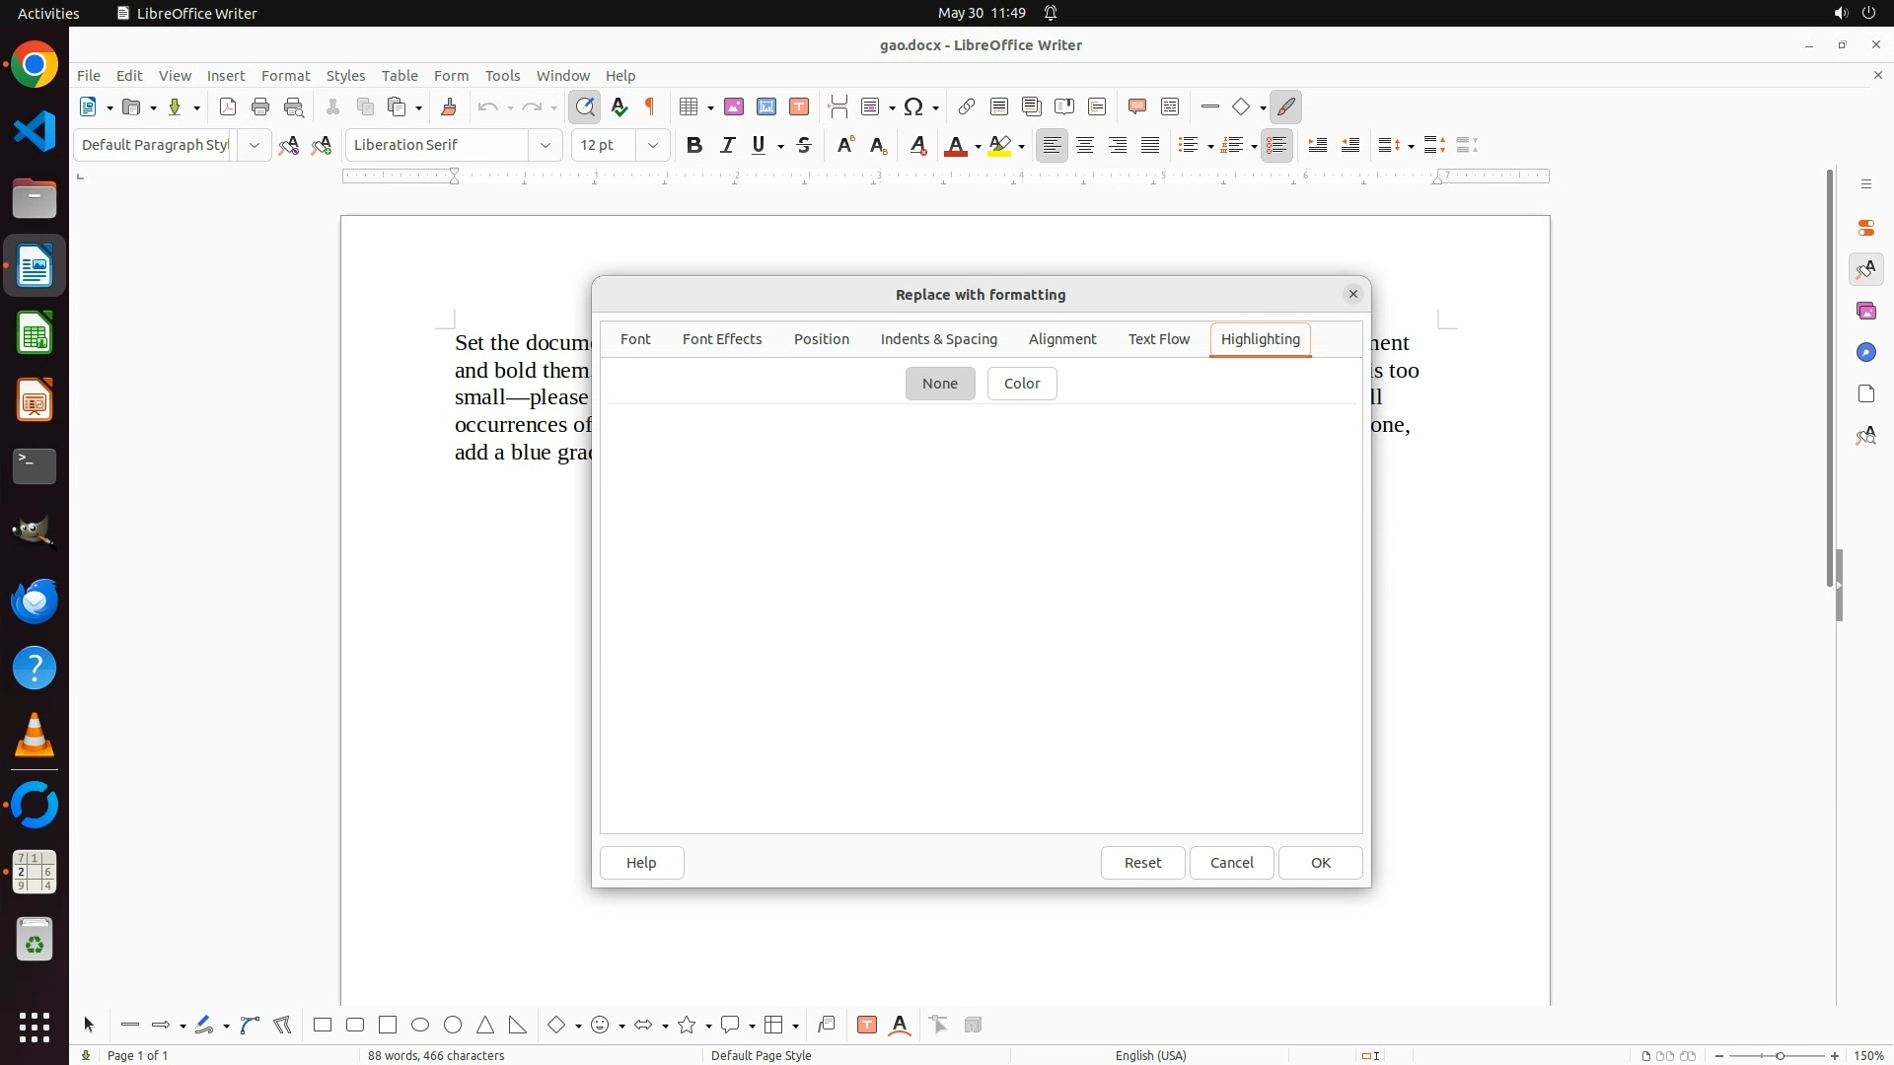Expand the paragraph style dropdown
Image resolution: width=1894 pixels, height=1065 pixels.
[x=254, y=145]
